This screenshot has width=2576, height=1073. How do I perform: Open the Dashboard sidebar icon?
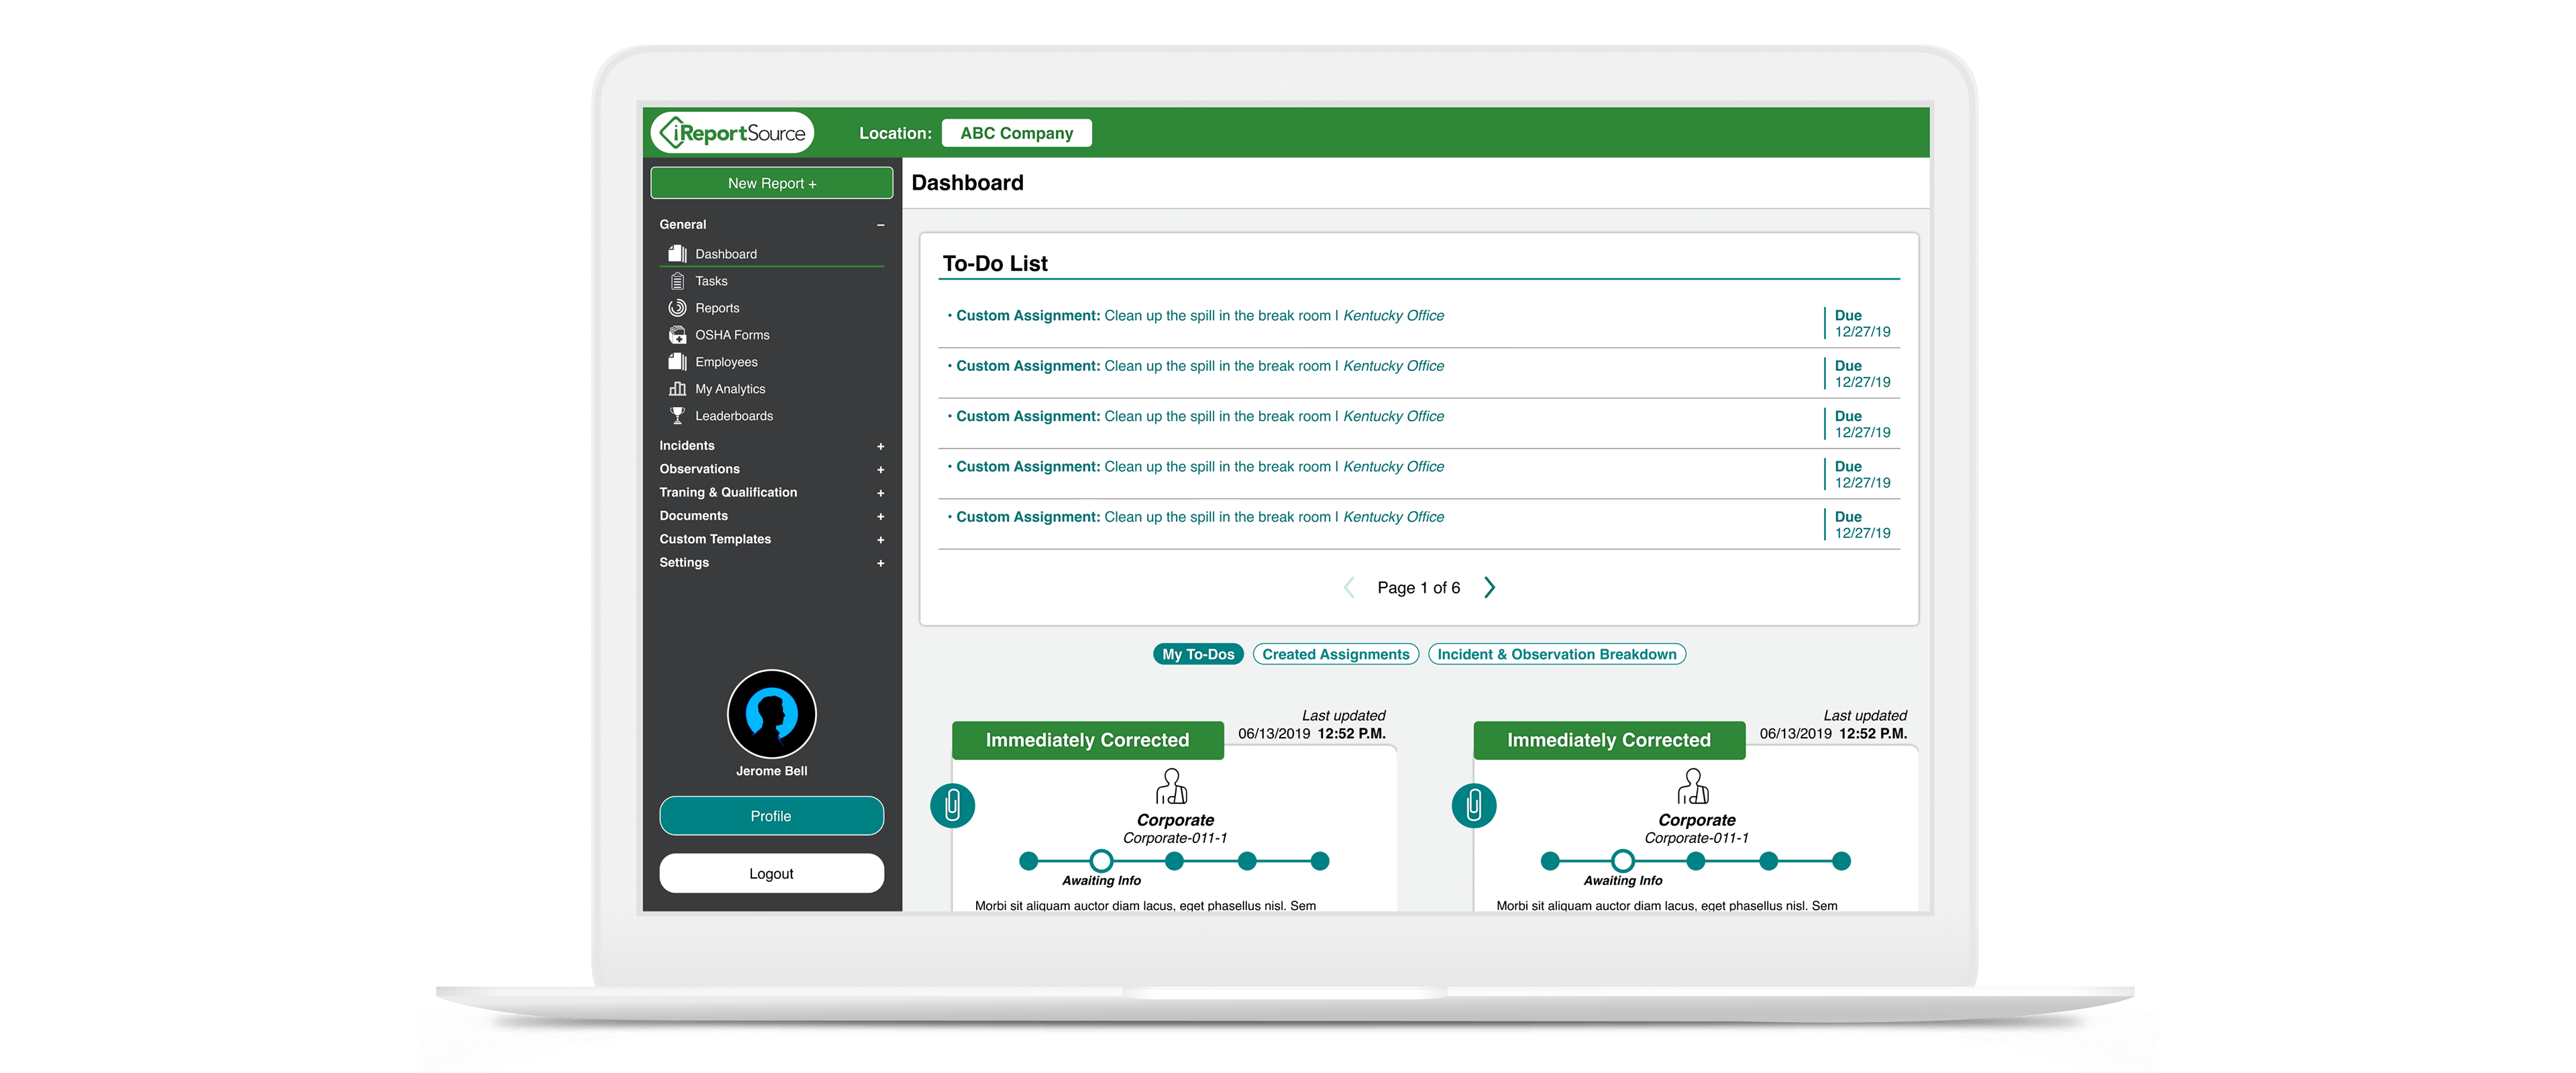point(677,254)
